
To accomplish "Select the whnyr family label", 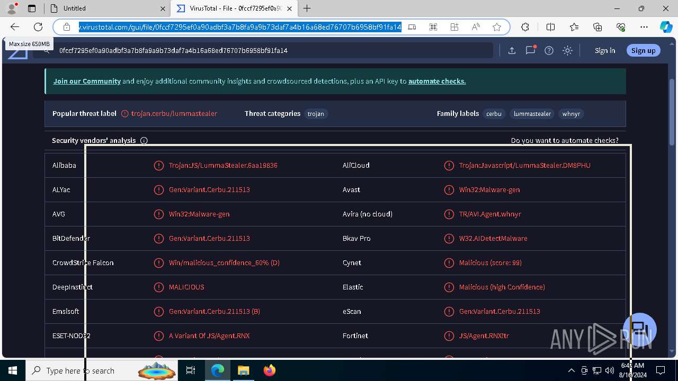I will click(x=571, y=114).
